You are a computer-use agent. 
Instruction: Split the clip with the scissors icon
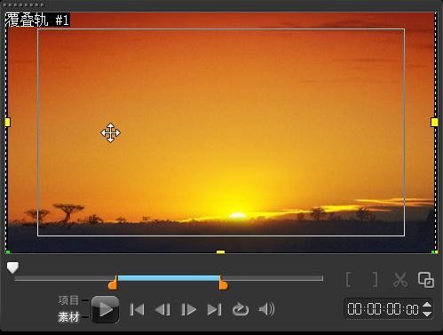click(400, 280)
